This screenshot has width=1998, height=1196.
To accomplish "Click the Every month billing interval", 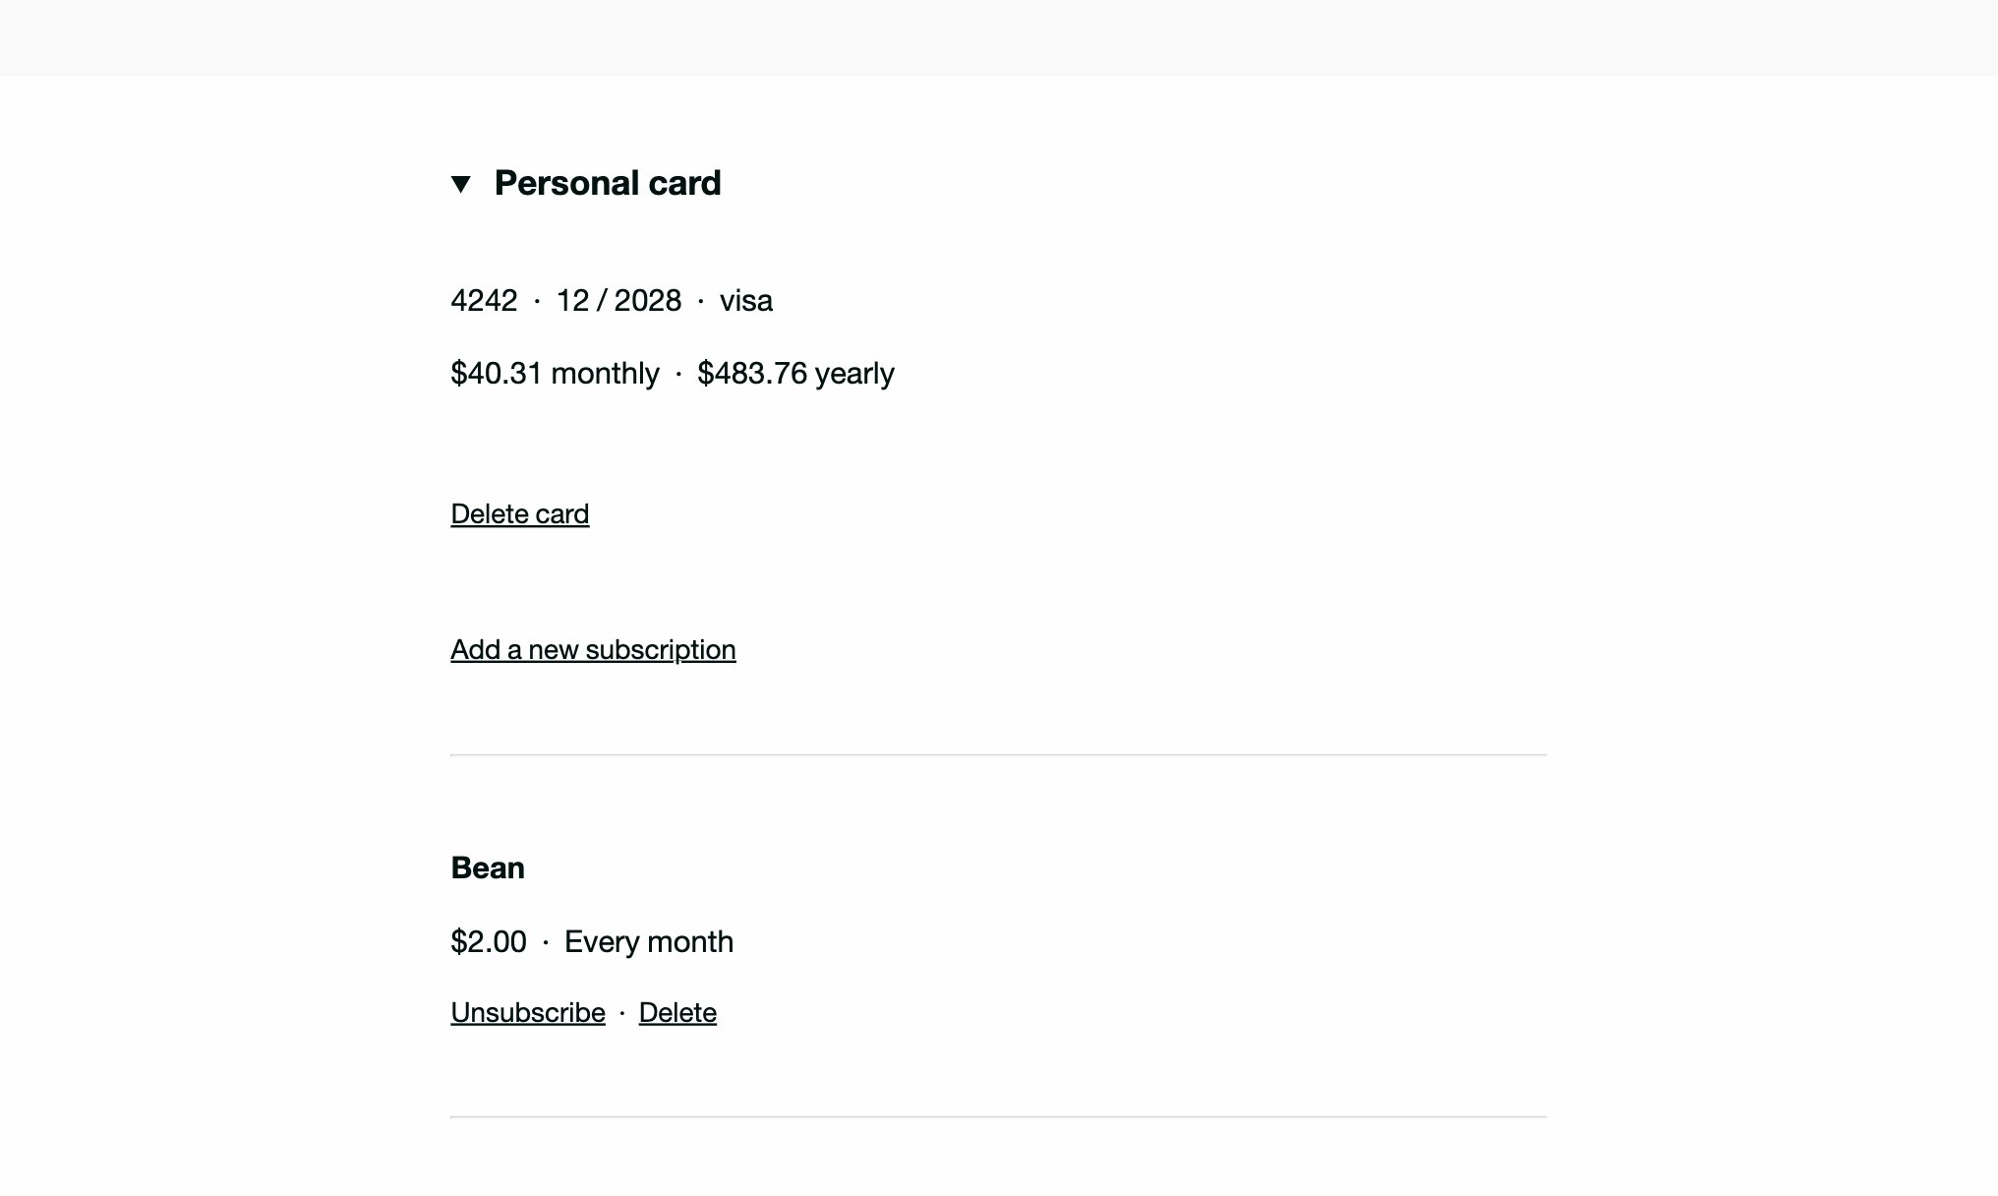I will click(649, 941).
